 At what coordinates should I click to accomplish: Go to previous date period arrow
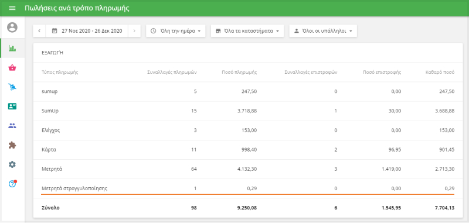click(x=39, y=31)
